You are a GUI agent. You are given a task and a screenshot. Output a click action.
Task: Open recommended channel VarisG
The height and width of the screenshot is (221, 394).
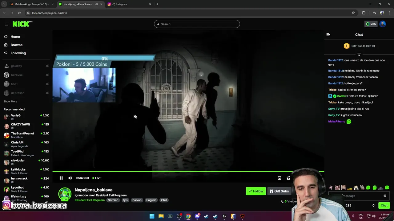[x=26, y=117]
